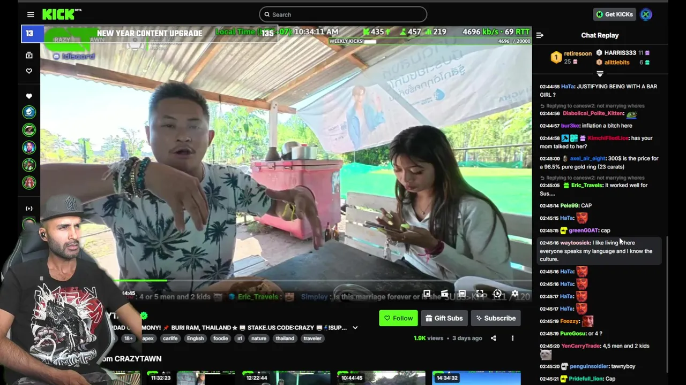Click the Chat Replay heading
Viewport: 686px width, 385px height.
[600, 35]
